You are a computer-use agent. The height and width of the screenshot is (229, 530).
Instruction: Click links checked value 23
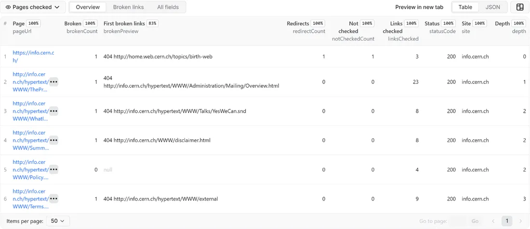415,82
